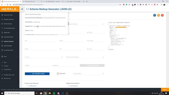Go back with the browser back arrow
Screen dimensions: 169x95
point(2,5)
